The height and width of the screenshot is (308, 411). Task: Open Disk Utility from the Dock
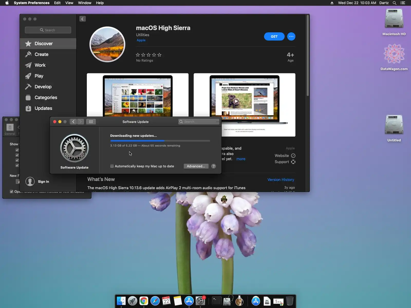click(228, 301)
